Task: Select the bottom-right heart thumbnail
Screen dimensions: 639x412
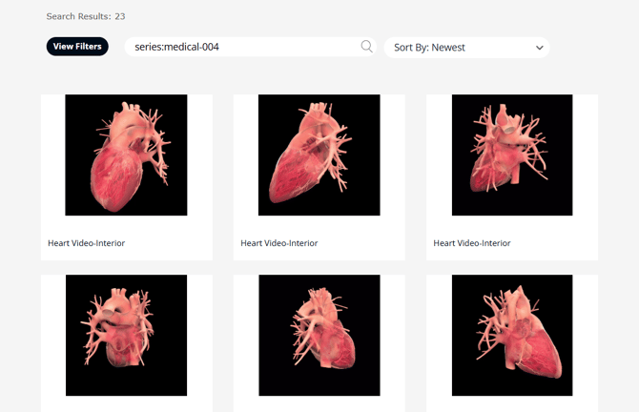Action: pyautogui.click(x=511, y=335)
